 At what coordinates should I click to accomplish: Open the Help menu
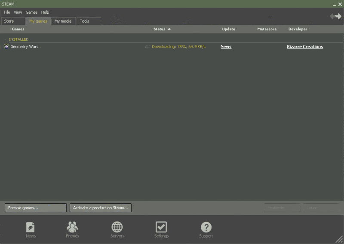click(45, 12)
